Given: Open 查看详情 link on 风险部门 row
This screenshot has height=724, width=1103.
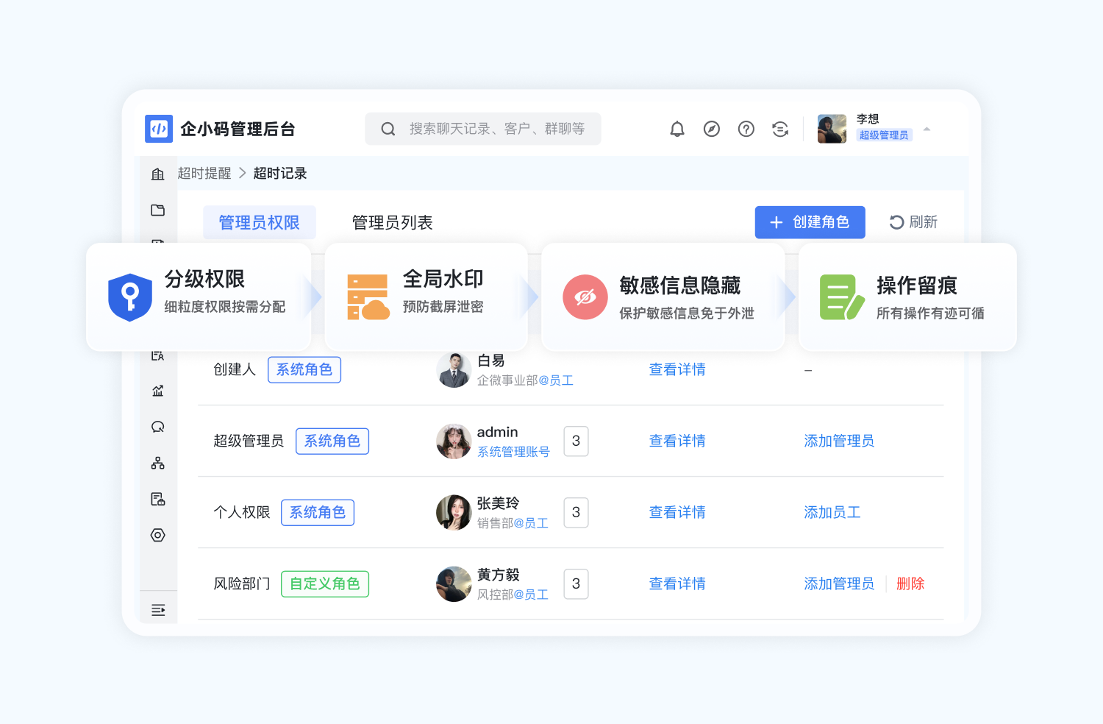Looking at the screenshot, I should coord(677,583).
